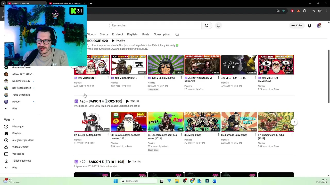Image resolution: width=330 pixels, height=185 pixels.
Task: Open 420 LE FILM [2020] thumbnail
Action: tap(166, 65)
